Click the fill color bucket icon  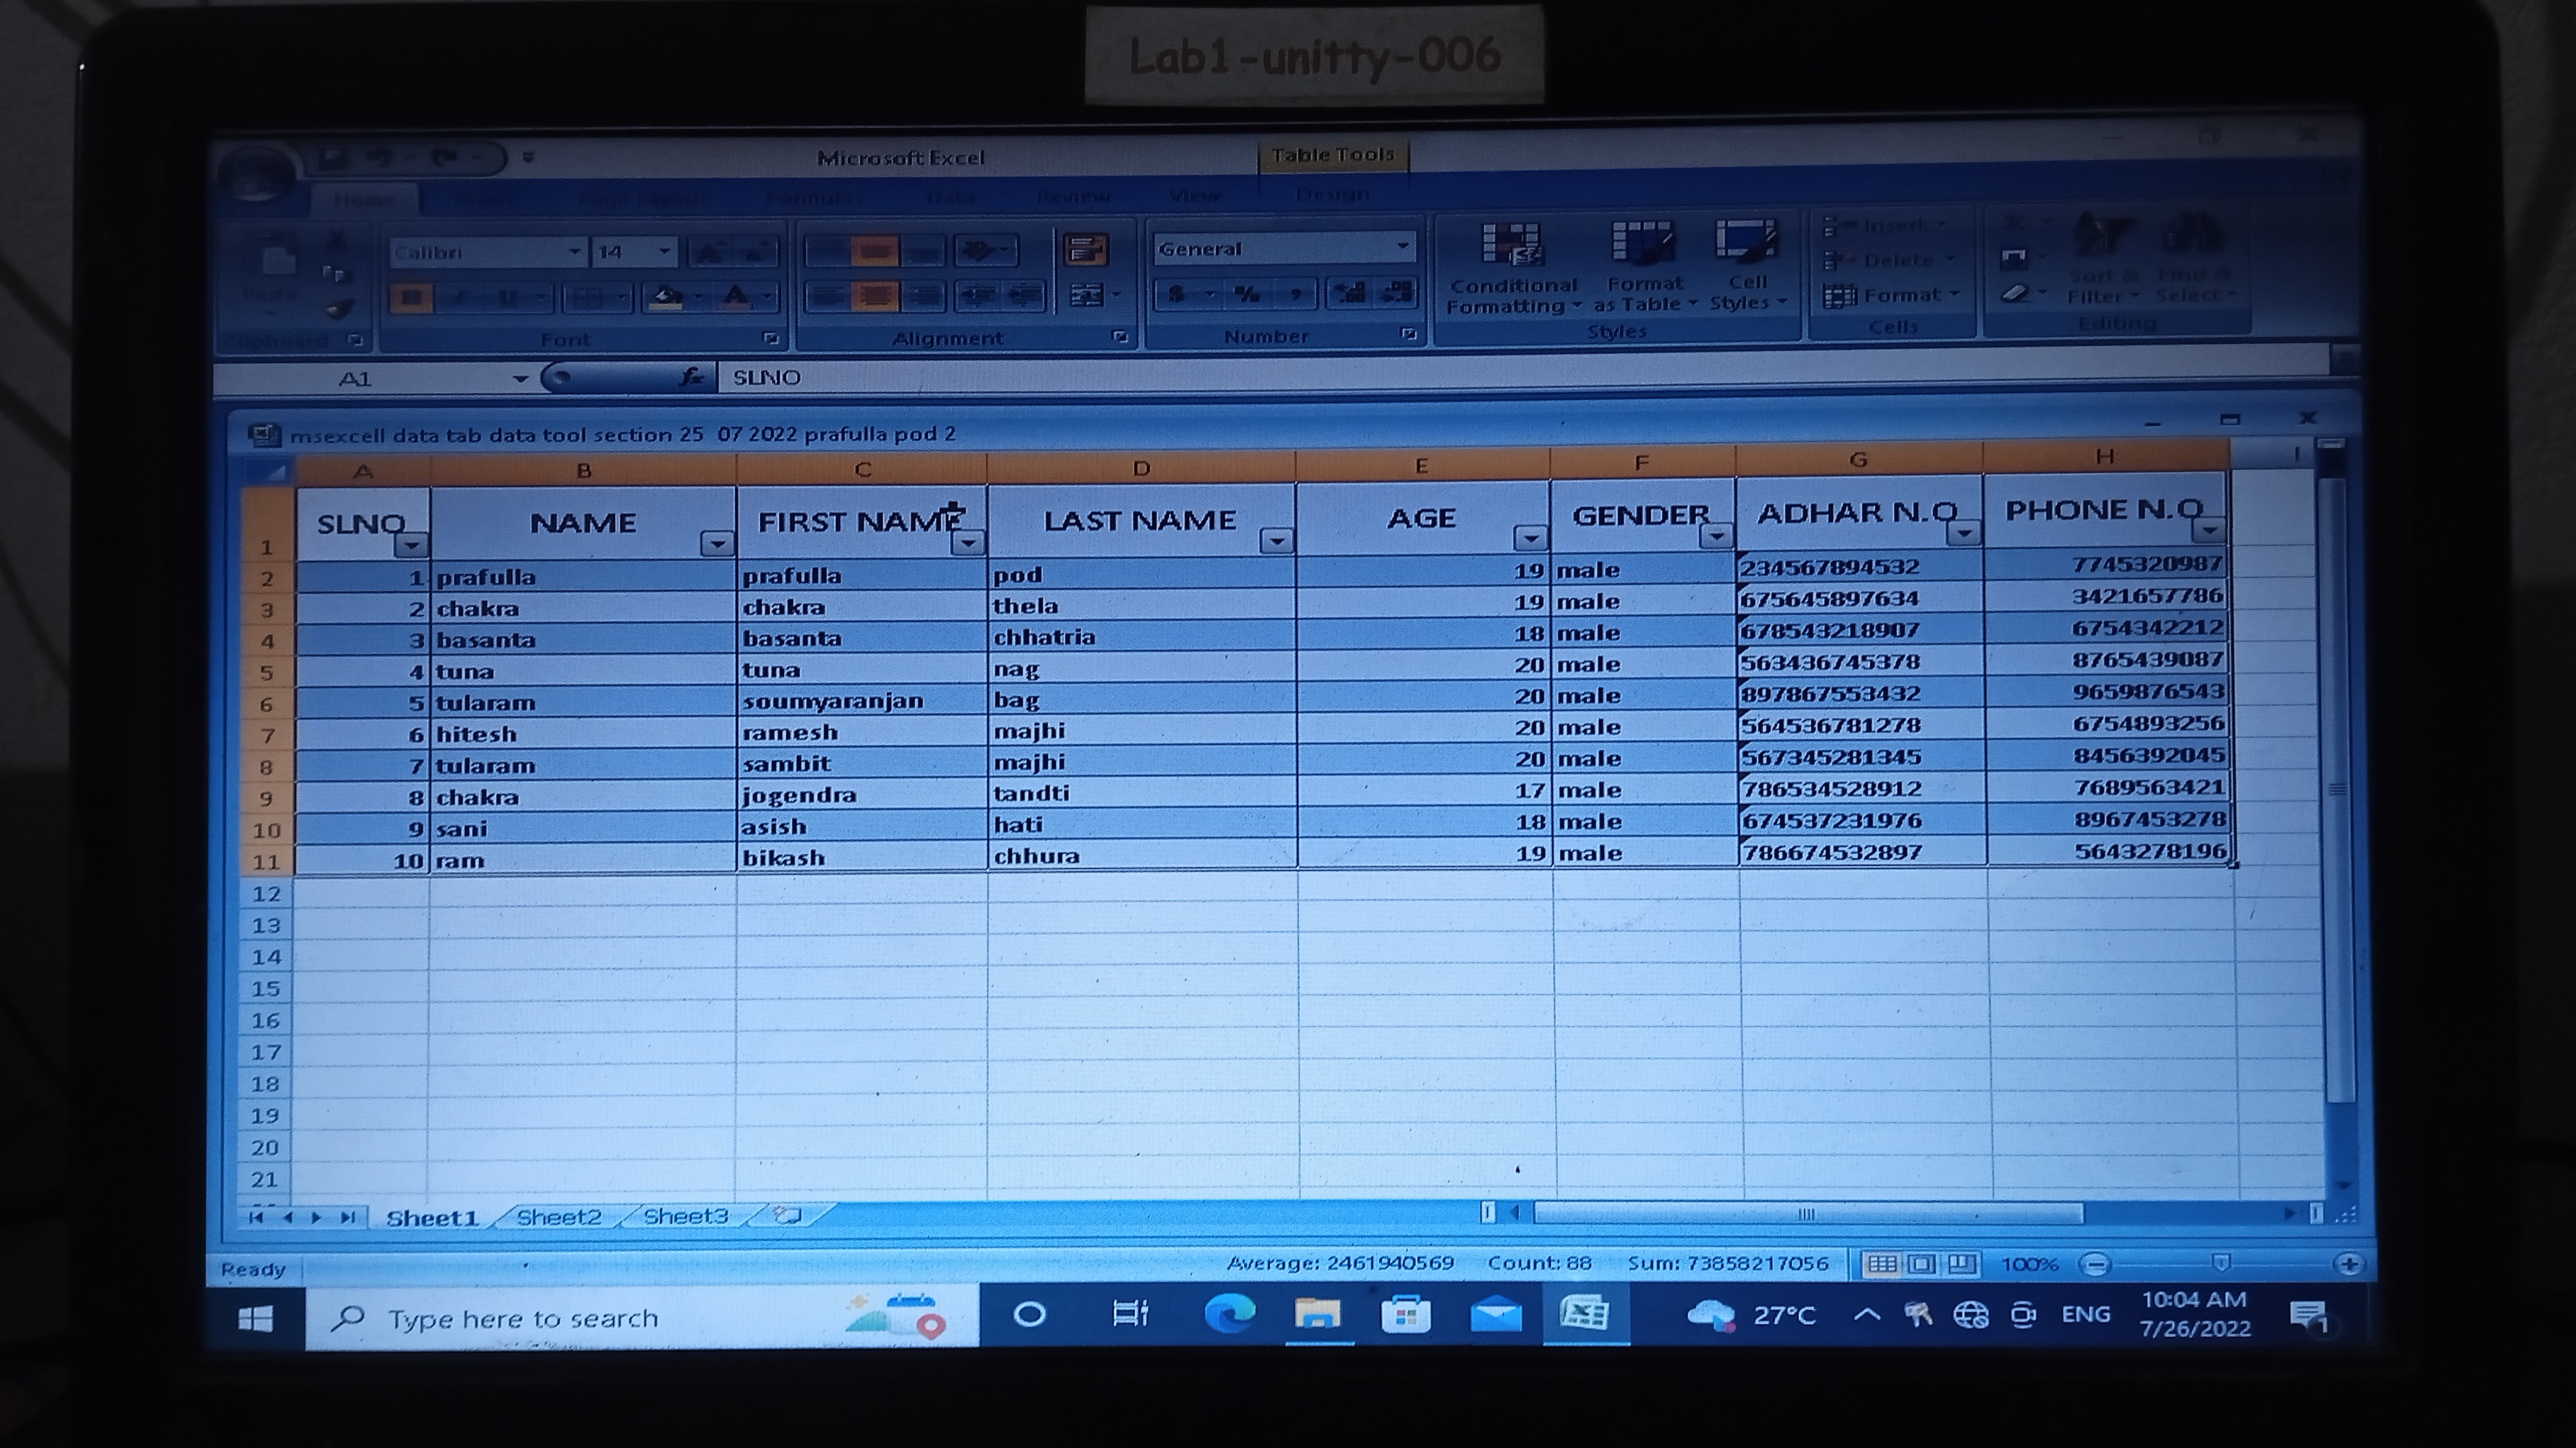(x=667, y=297)
